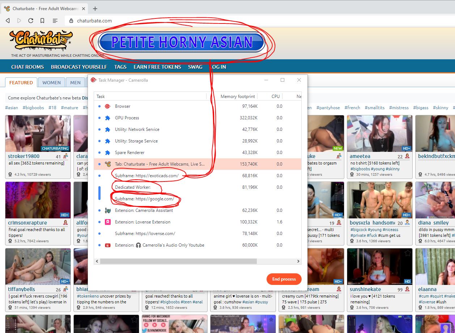Screen dimensions: 455x333
Task: Select the Browser row in Task Manager
Action: [197, 106]
